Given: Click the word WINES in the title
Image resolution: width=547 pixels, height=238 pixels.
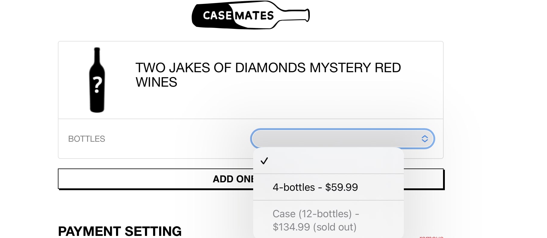Looking at the screenshot, I should 156,82.
